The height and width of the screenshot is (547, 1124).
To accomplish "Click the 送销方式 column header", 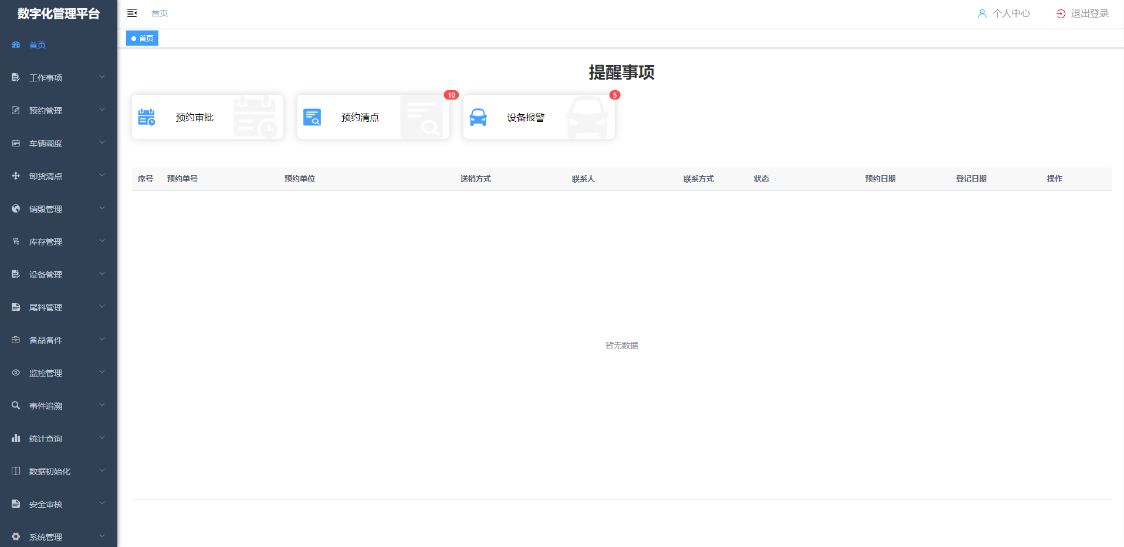I will tap(476, 179).
